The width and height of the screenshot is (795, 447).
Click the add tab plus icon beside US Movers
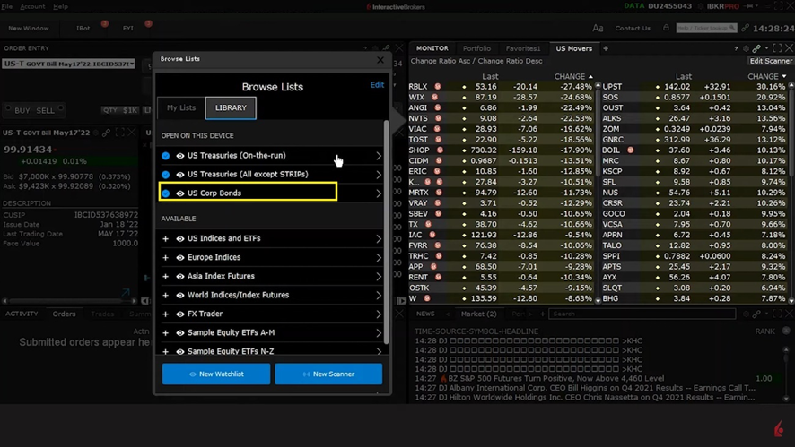pyautogui.click(x=606, y=48)
